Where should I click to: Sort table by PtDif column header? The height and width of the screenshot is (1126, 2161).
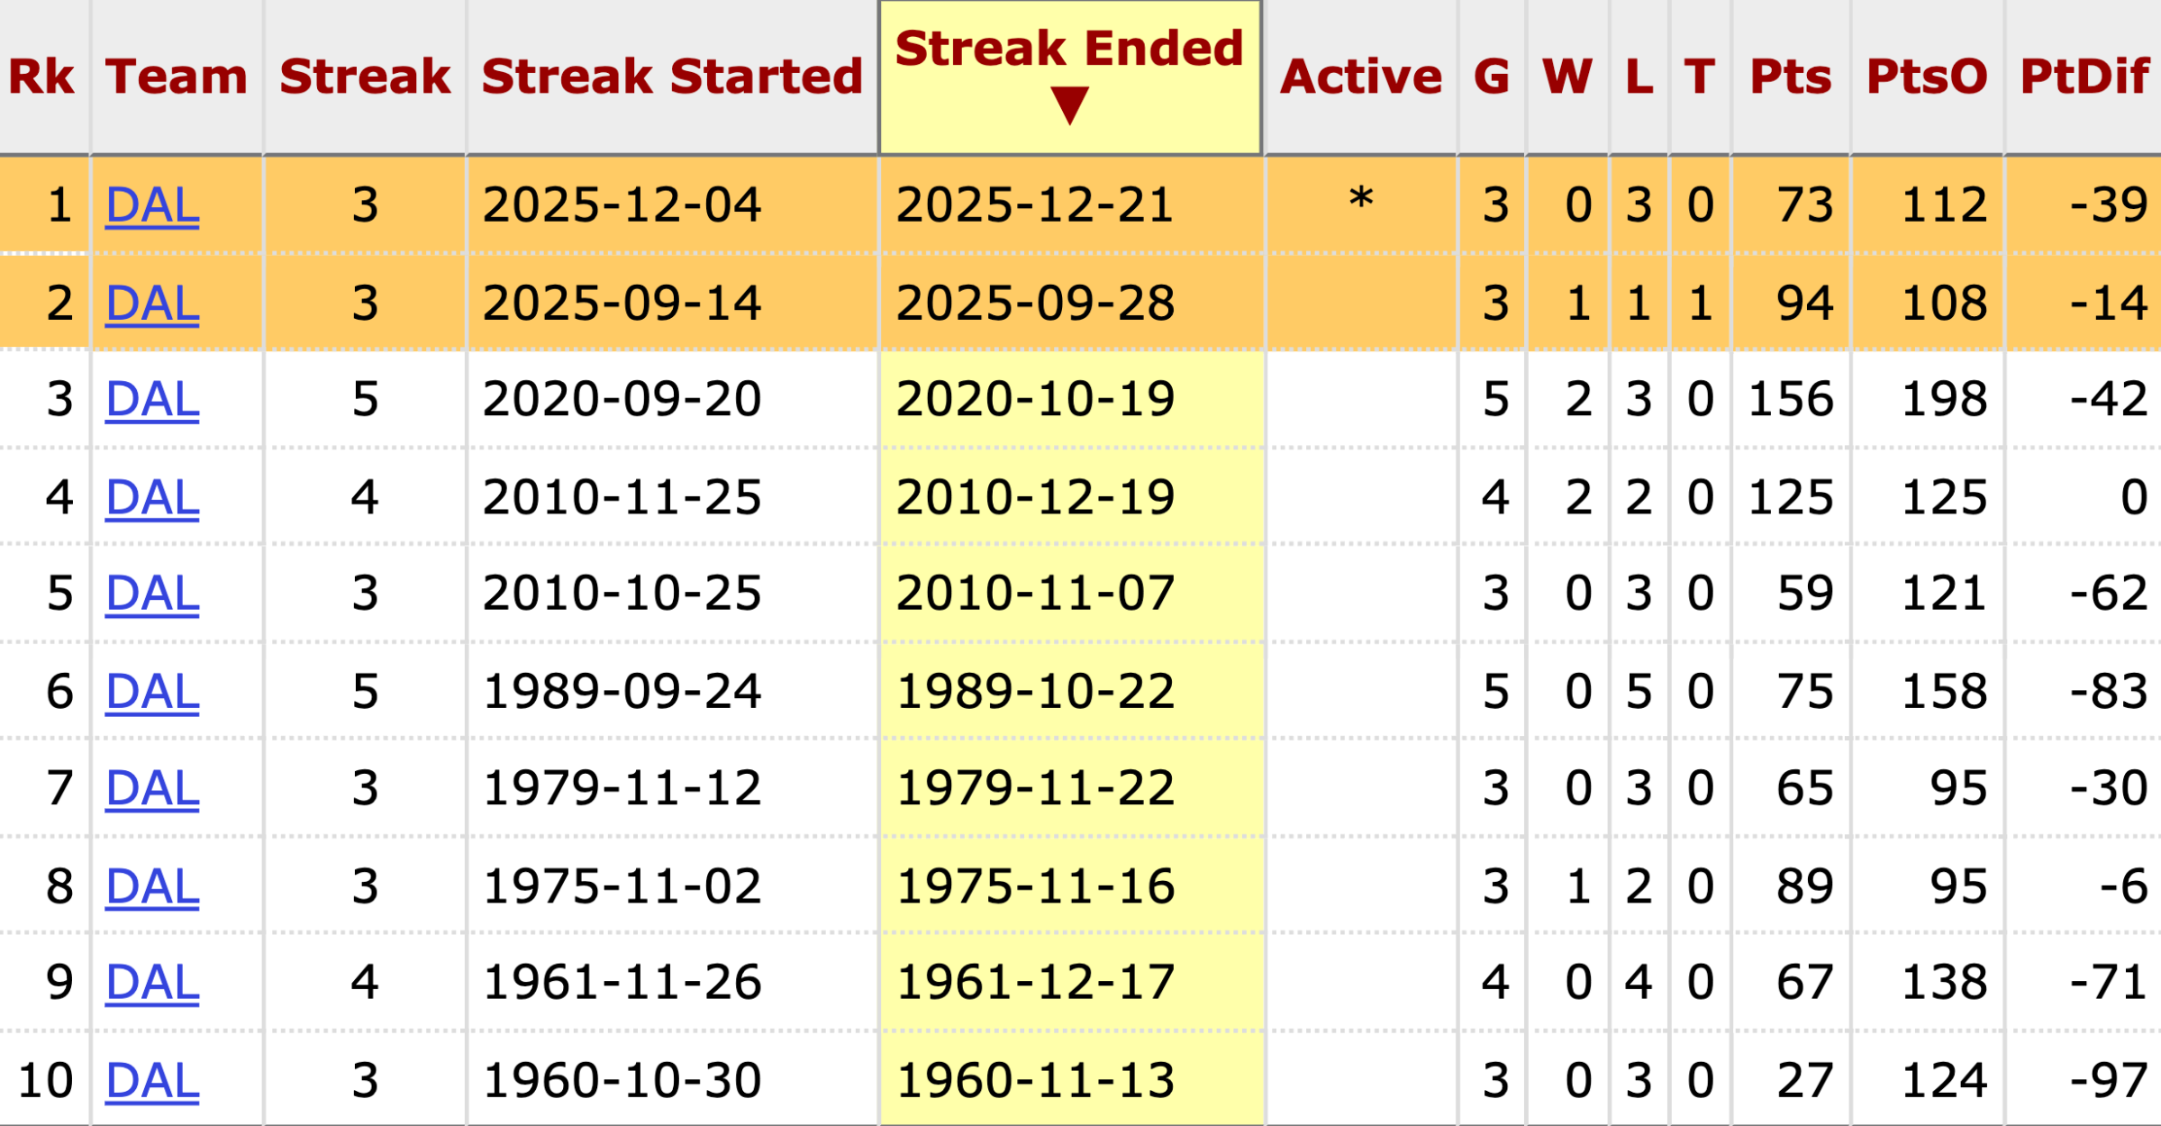pyautogui.click(x=2084, y=77)
